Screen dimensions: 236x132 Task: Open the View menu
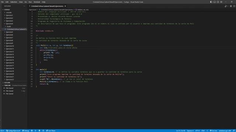pyautogui.click(x=21, y=2)
